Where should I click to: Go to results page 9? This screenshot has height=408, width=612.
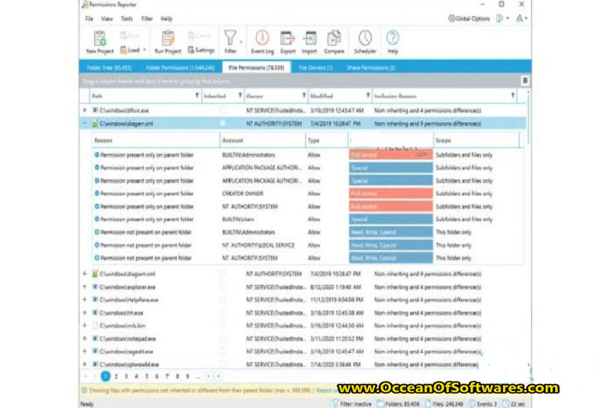pyautogui.click(x=187, y=377)
